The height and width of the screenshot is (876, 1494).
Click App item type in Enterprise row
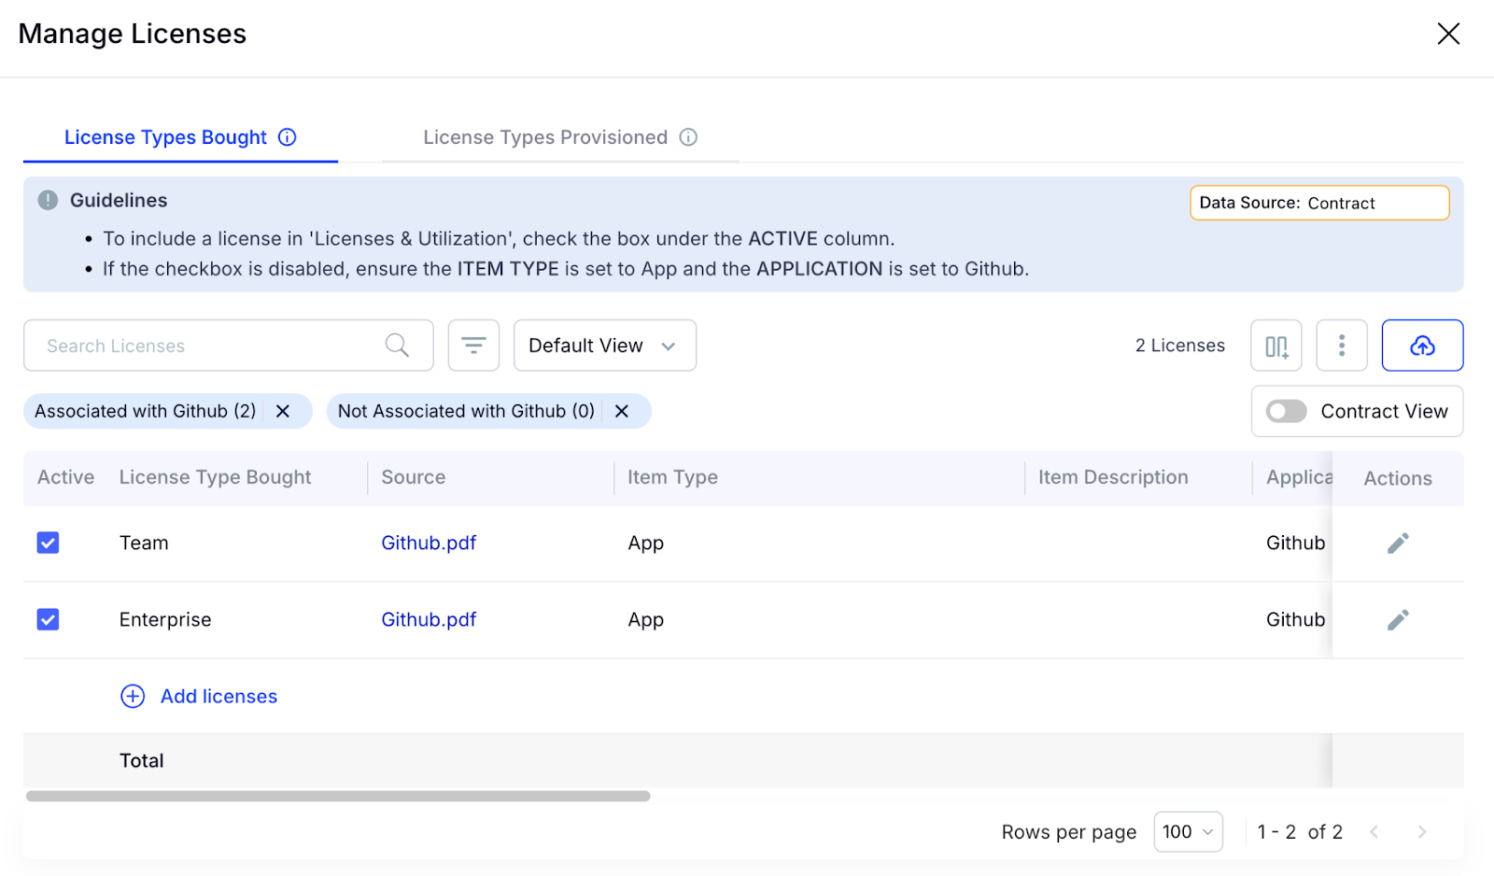tap(645, 620)
